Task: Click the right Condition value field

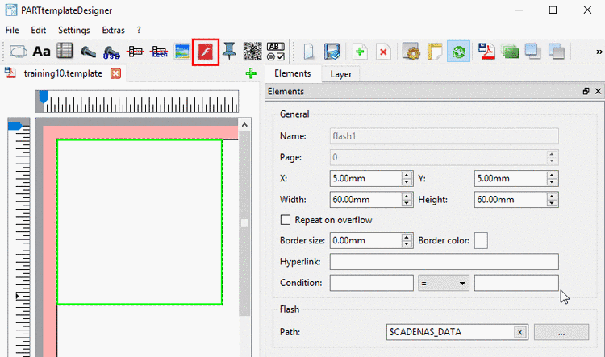Action: click(x=516, y=283)
